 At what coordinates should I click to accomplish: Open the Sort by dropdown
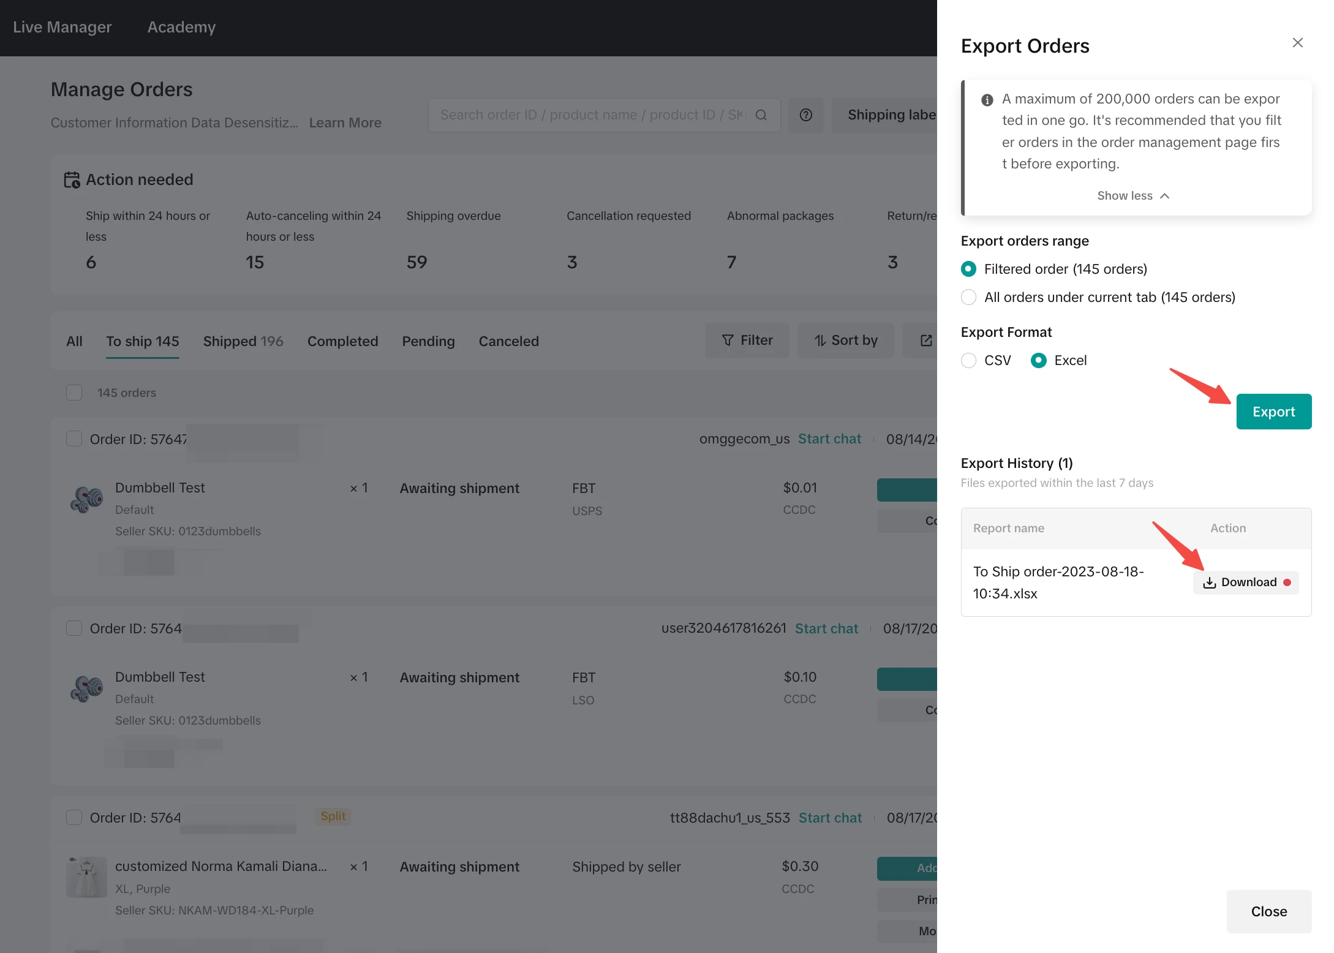coord(845,341)
